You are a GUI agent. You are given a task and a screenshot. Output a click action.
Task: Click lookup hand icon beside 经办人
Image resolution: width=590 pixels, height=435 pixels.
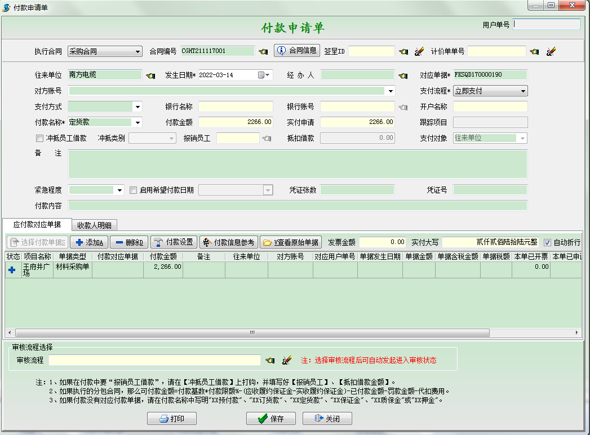pos(403,76)
